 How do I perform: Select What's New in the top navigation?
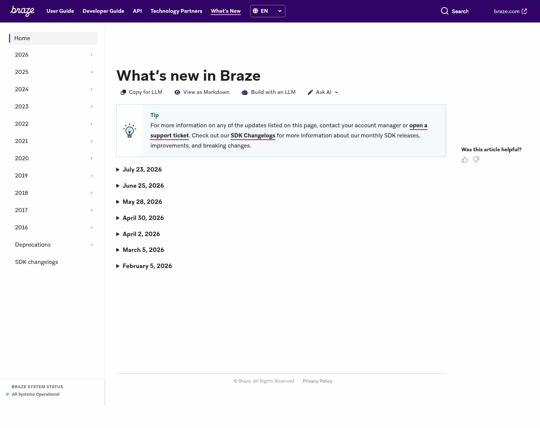(226, 11)
